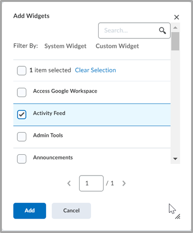193x233 pixels.
Task: Toggle the select-all items checkbox
Action: point(22,71)
